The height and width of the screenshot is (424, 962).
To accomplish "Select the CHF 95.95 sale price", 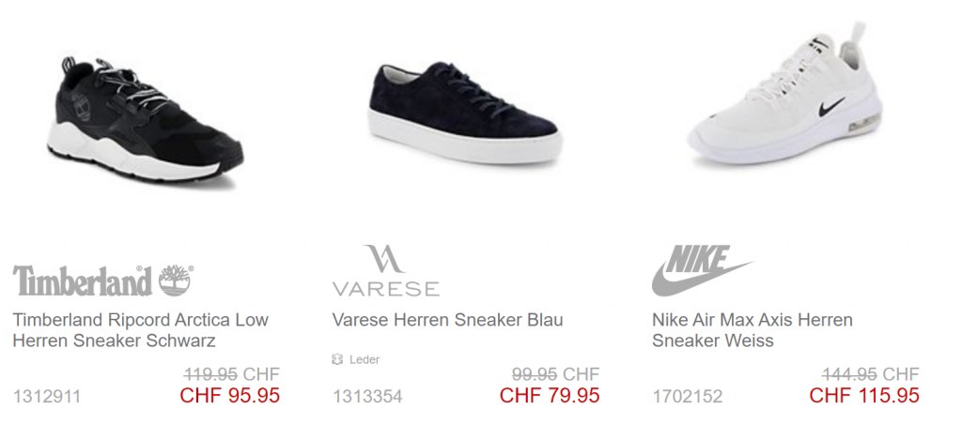I will click(x=229, y=395).
